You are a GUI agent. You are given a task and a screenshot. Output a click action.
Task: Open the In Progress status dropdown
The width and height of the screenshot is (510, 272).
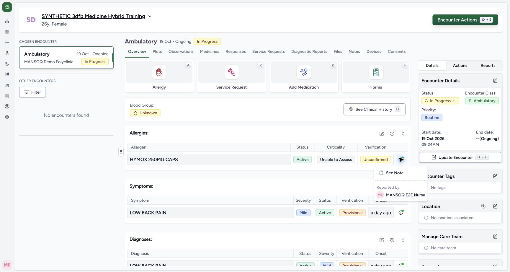tap(440, 101)
